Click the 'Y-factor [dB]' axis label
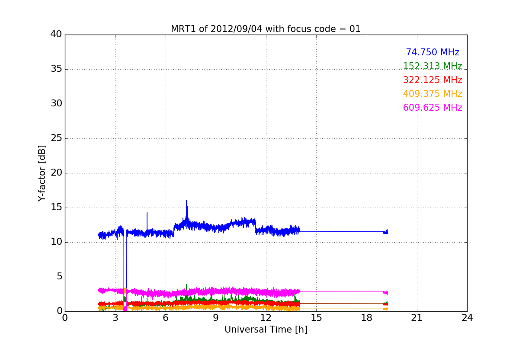 (x=42, y=173)
